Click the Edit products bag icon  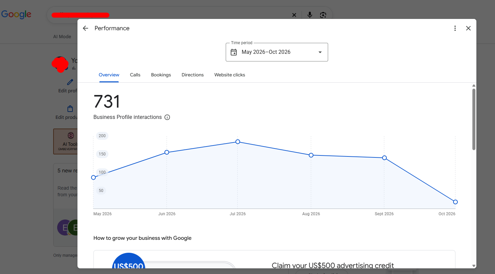point(70,109)
